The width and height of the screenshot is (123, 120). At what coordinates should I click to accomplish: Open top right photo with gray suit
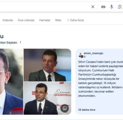(x=47, y=65)
